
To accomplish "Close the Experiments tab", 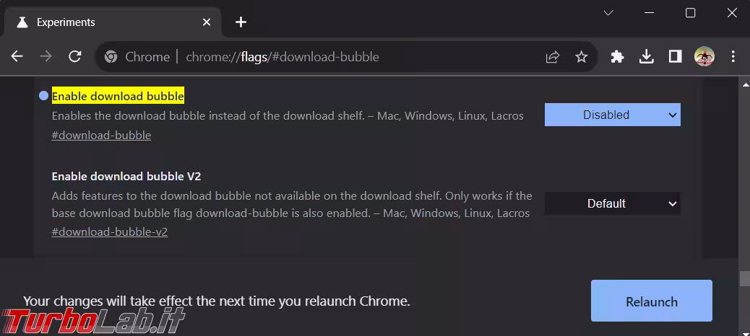I will click(x=207, y=22).
